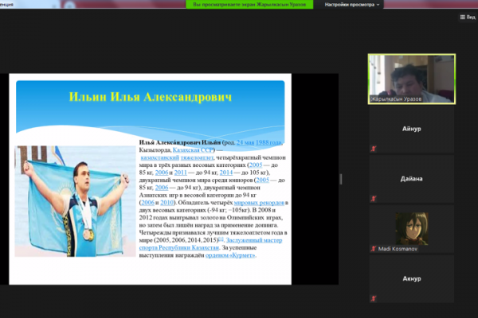Select Акнур participant tile
Screen dimensions: 478x318
tap(412, 280)
